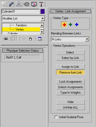Select Tendons in the modifier stack
This screenshot has height=127, width=96.
(x=21, y=25)
